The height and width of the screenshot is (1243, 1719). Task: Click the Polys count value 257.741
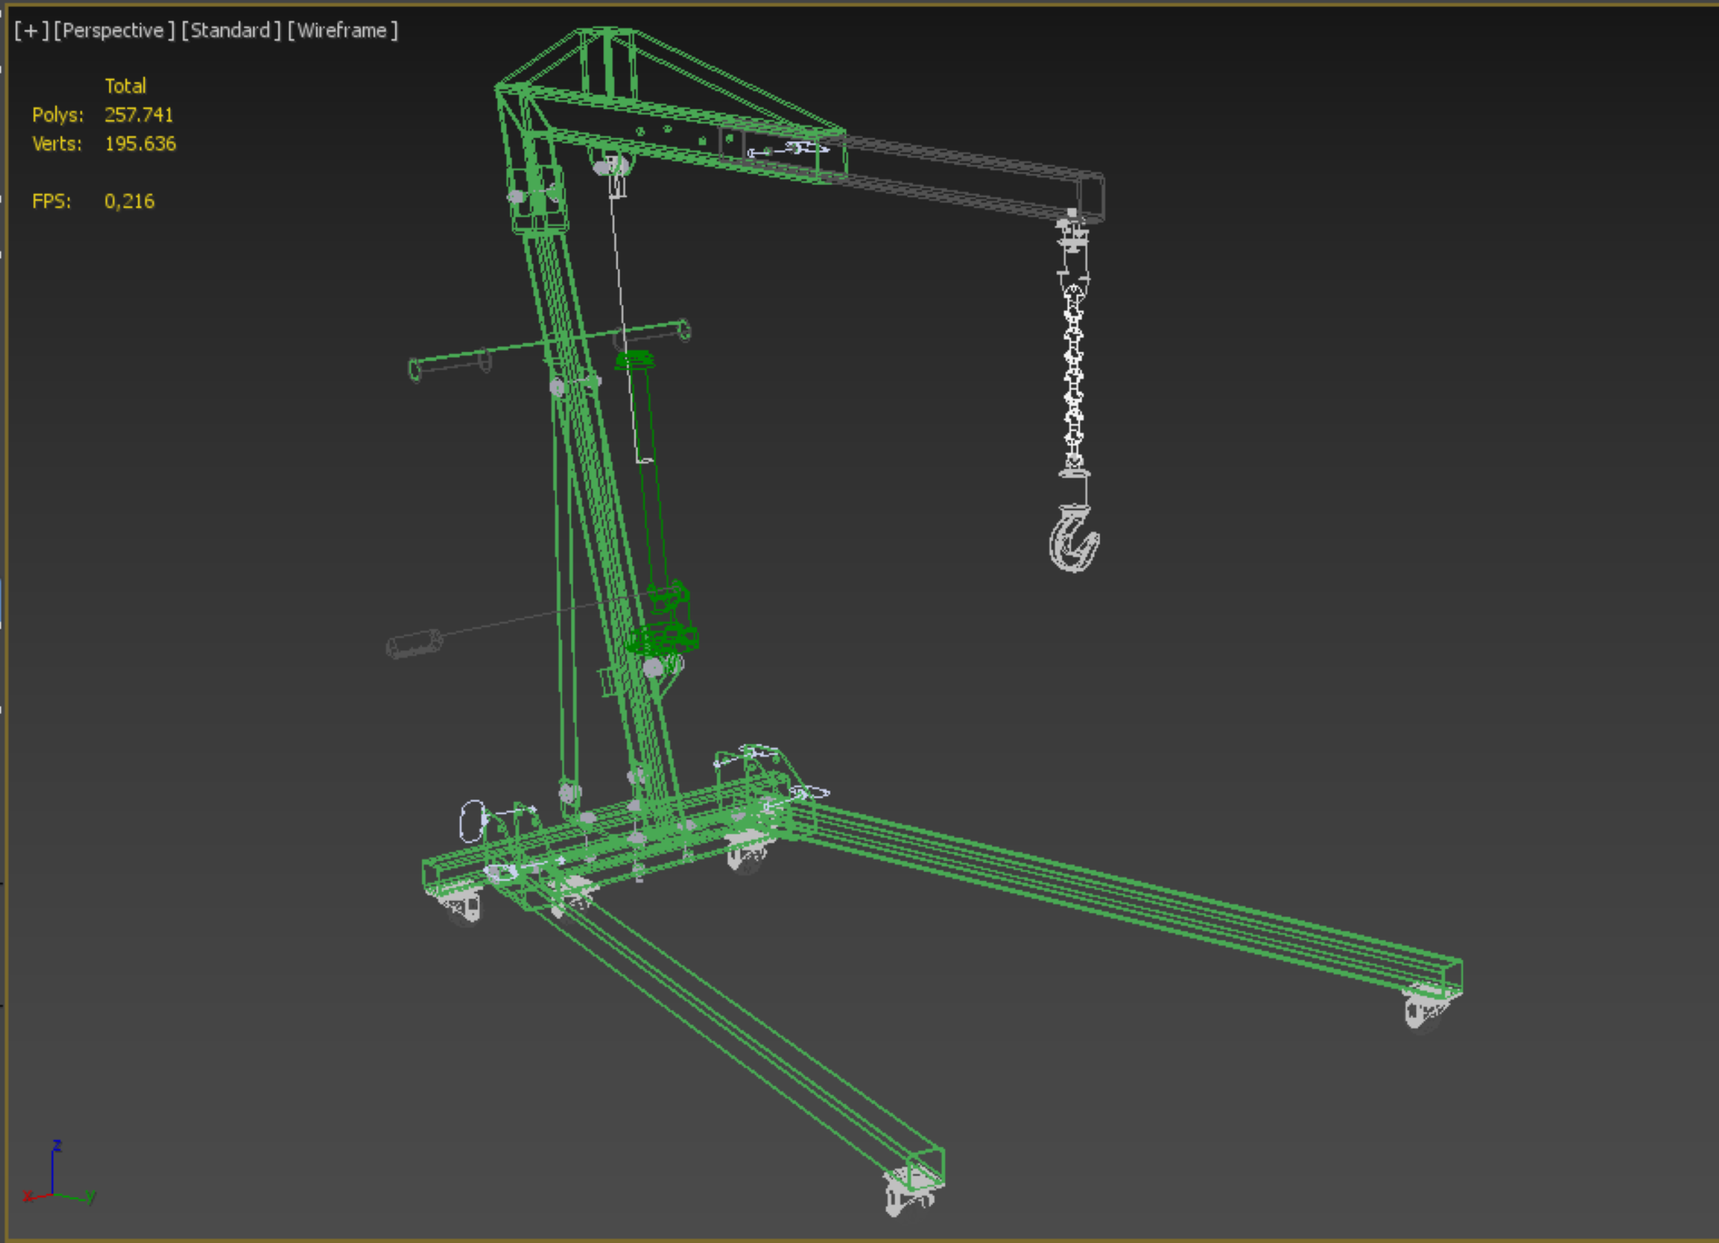point(139,116)
